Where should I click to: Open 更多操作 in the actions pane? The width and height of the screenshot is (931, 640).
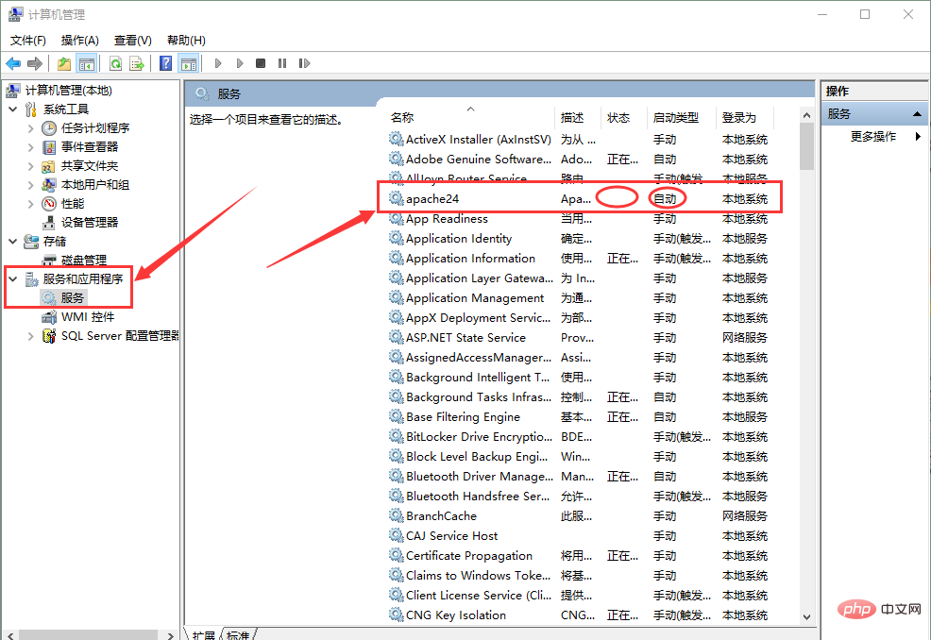click(x=872, y=137)
